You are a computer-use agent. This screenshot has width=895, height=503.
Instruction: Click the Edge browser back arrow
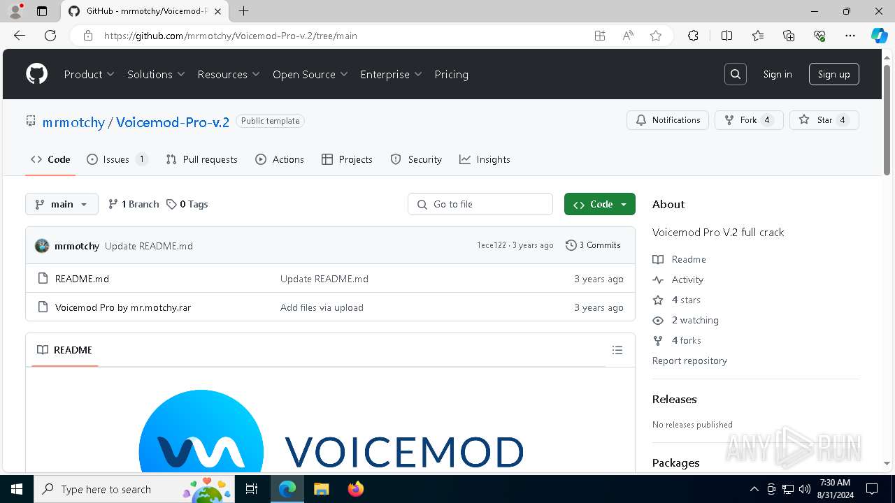tap(20, 36)
